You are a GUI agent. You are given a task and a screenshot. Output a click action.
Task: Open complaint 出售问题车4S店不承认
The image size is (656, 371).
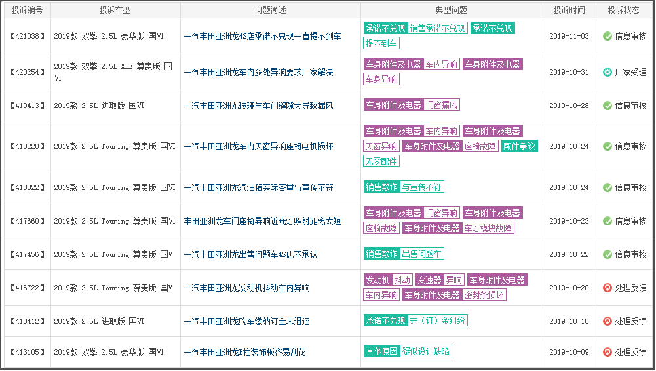pos(250,254)
